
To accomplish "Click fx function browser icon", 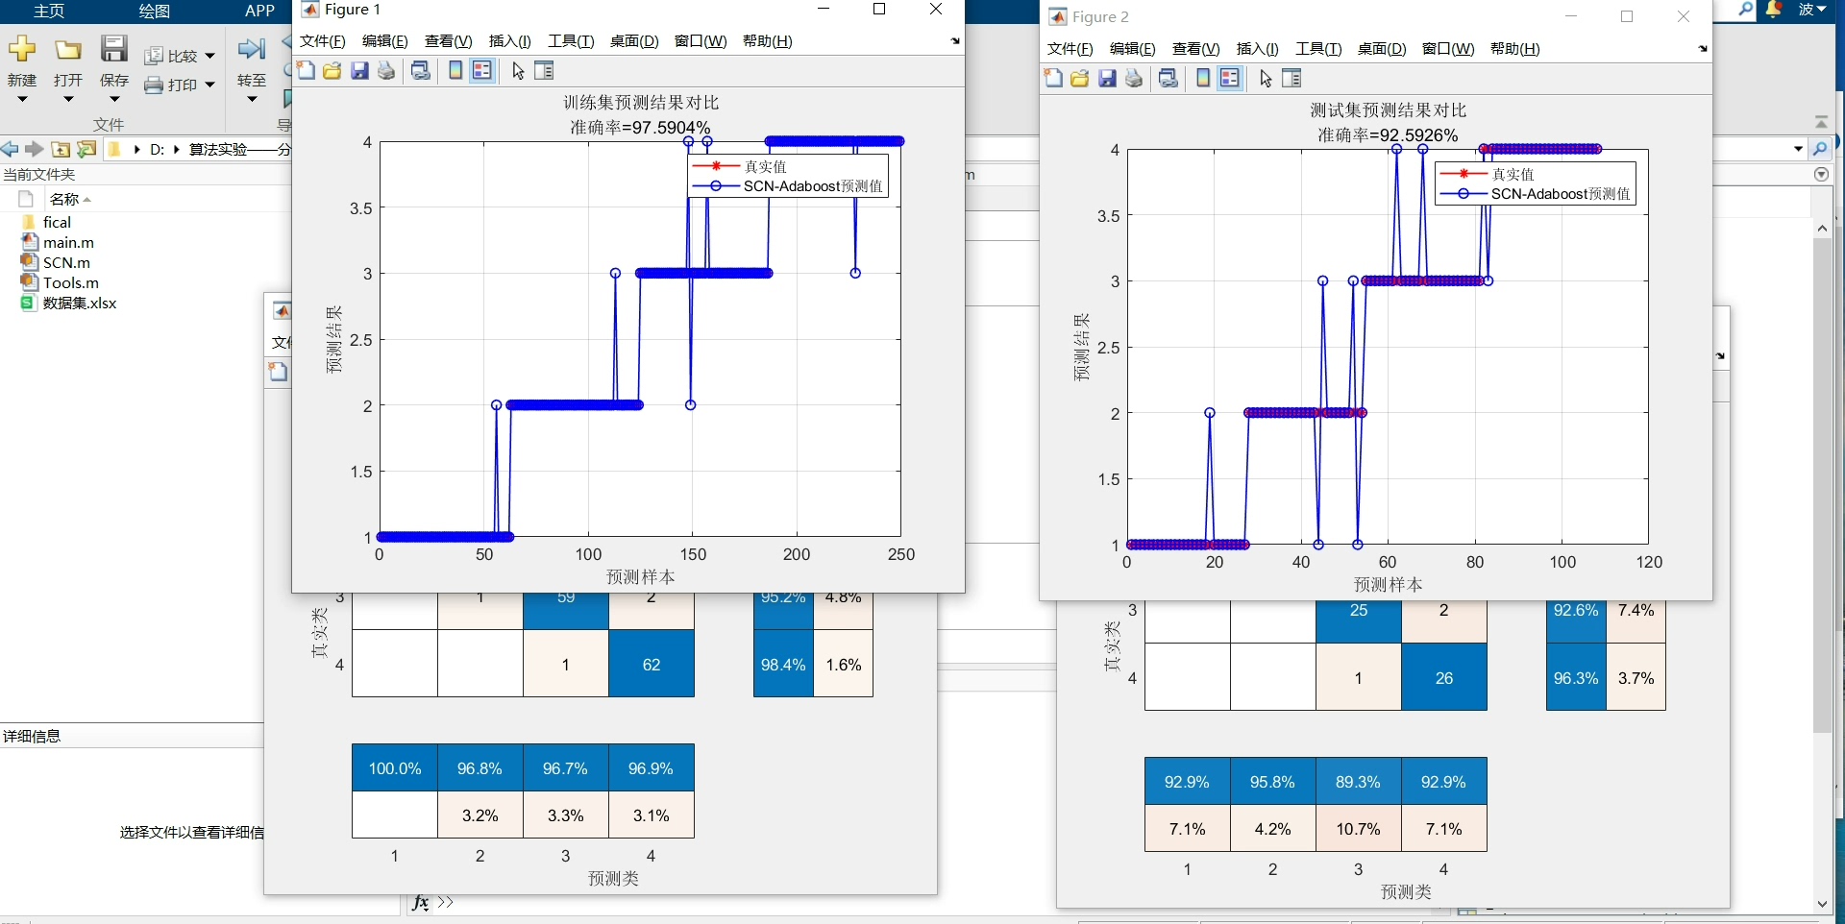I will [x=421, y=903].
